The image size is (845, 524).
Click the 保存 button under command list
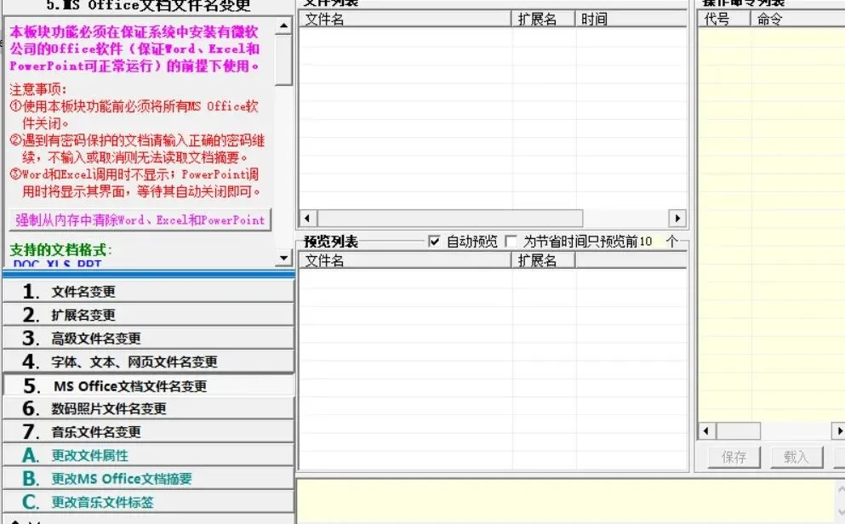734,457
